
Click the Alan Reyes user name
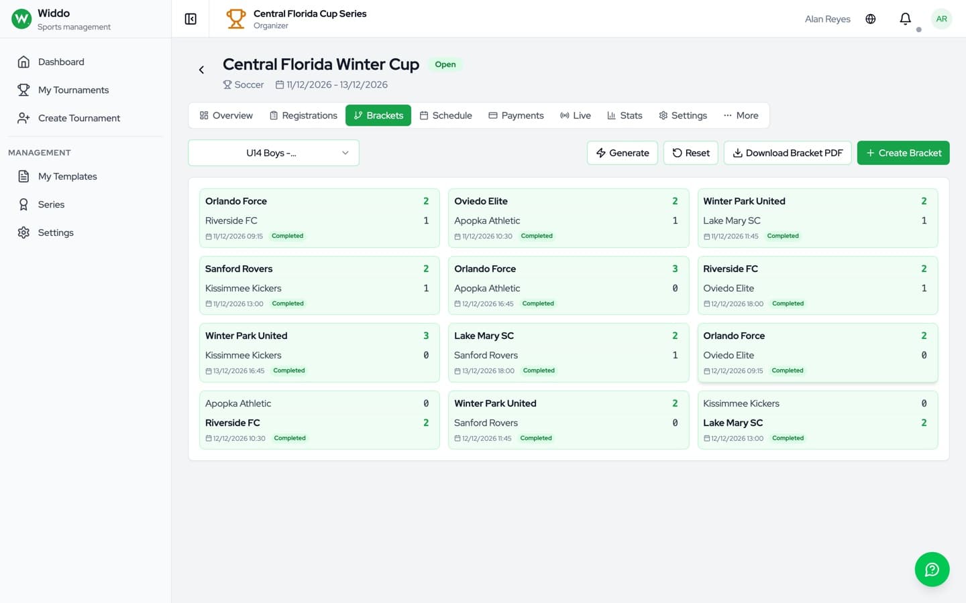point(827,19)
